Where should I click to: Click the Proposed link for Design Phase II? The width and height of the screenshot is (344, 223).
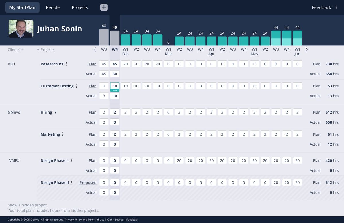[88, 182]
